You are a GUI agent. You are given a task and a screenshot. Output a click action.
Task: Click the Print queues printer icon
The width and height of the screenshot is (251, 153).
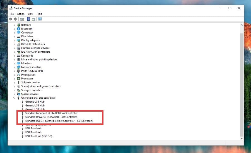click(x=18, y=75)
